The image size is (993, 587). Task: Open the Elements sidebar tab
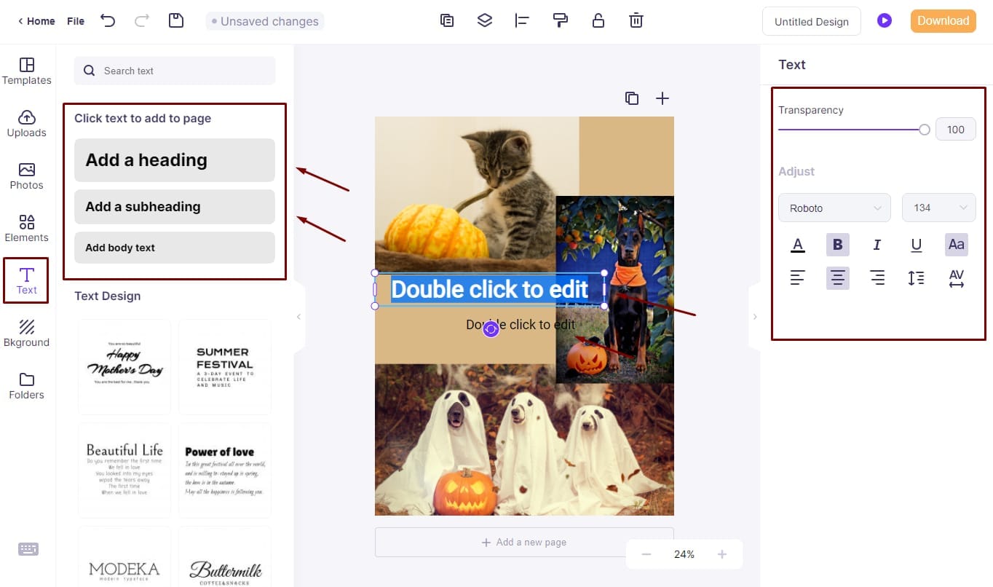27,229
